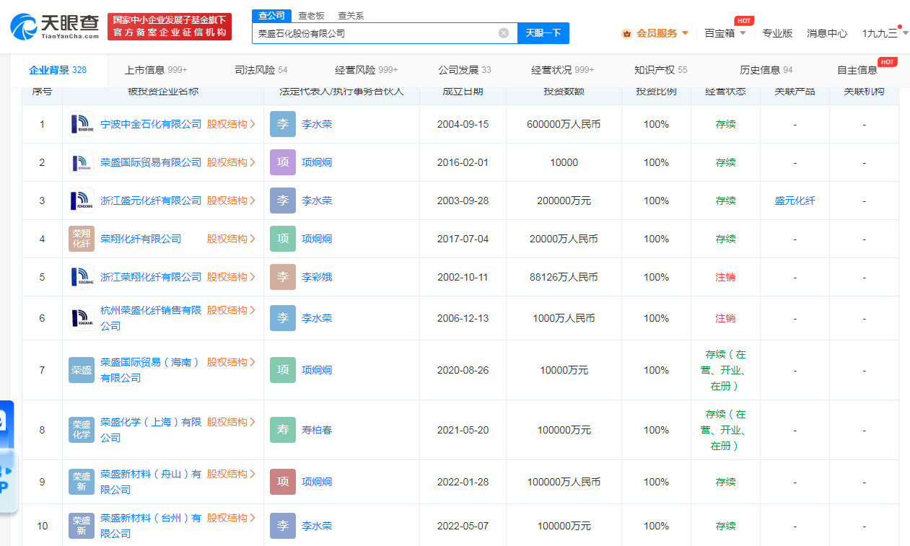
Task: Click 项炯炯 avatar icon in row 2
Action: tap(282, 162)
